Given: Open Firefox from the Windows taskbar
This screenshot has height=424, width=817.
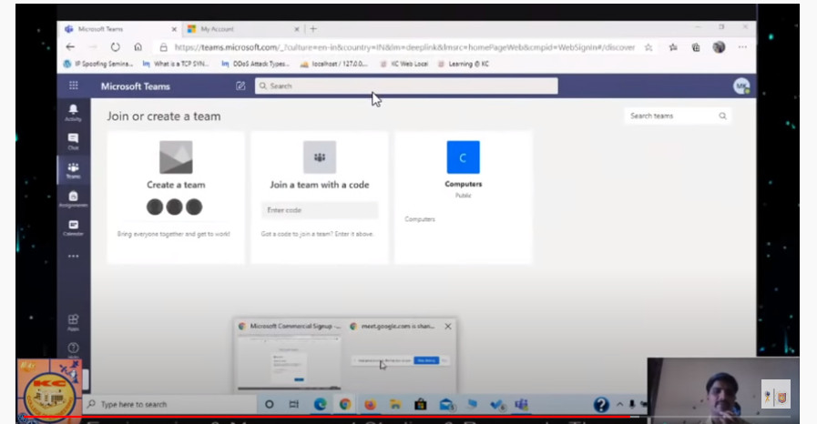Looking at the screenshot, I should tap(370, 404).
